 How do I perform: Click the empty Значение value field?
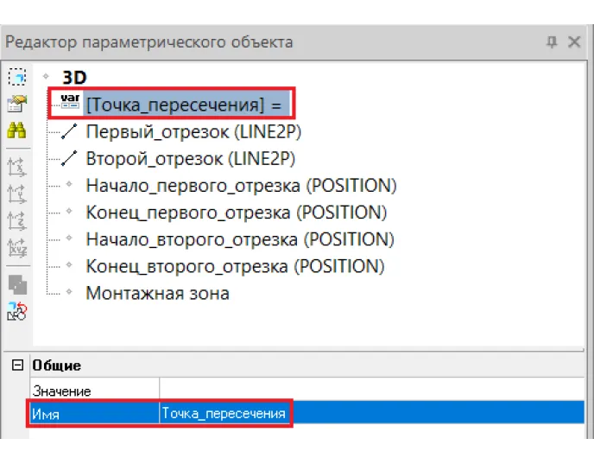[372, 390]
